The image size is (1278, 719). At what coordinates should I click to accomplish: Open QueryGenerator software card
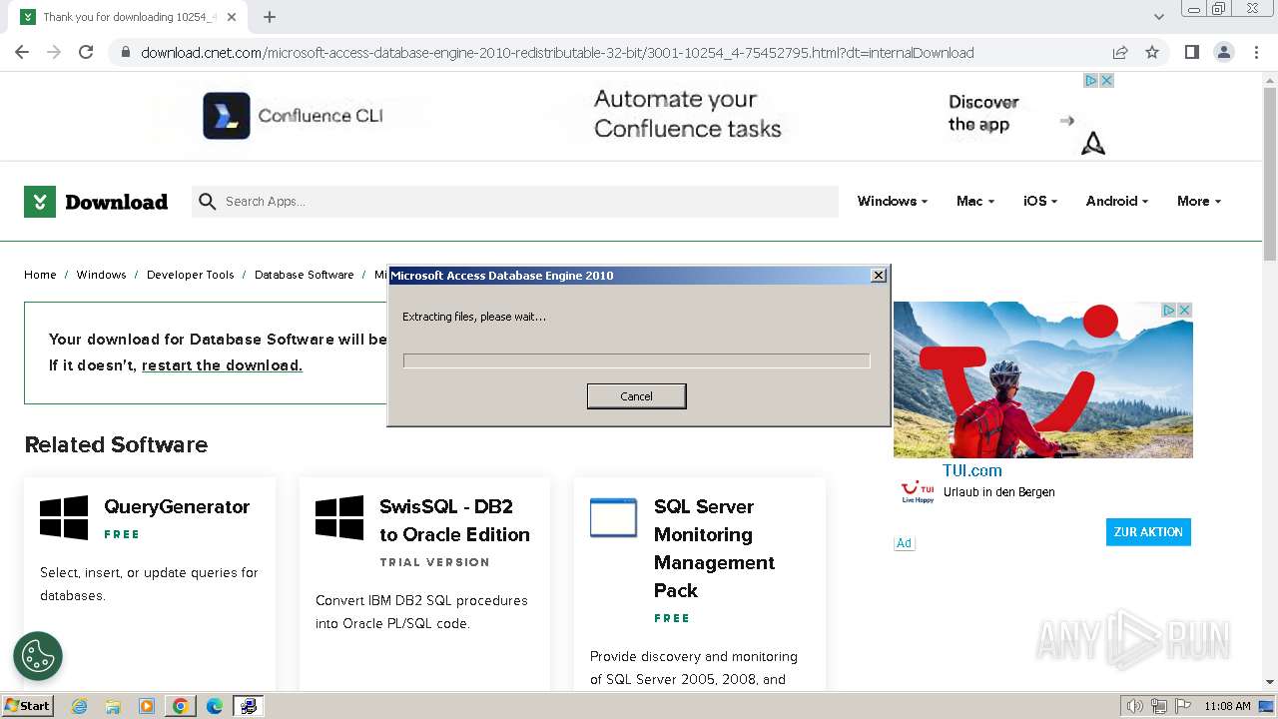[x=177, y=506]
